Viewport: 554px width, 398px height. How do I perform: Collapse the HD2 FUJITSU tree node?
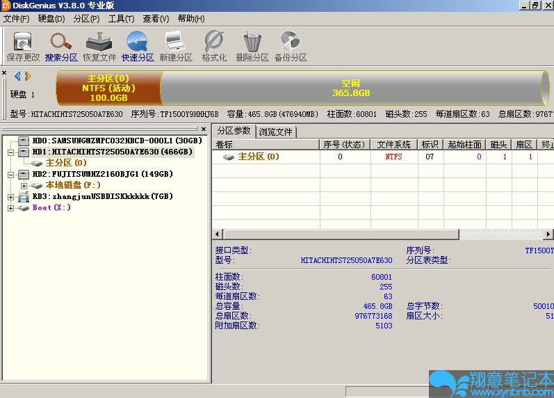(x=10, y=175)
